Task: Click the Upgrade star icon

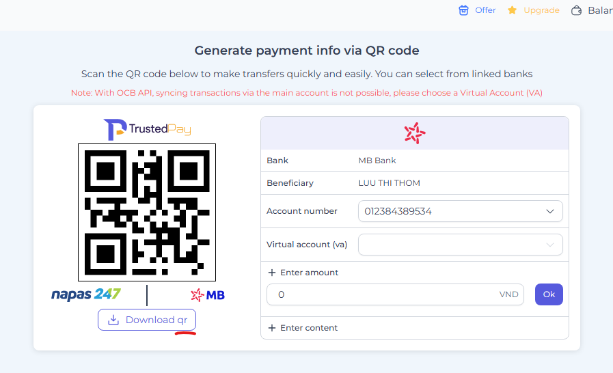Action: (x=512, y=10)
